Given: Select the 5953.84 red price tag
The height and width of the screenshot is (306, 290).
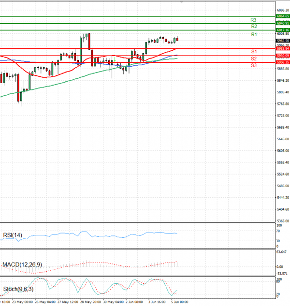Looking at the screenshot, I should pos(283,48).
